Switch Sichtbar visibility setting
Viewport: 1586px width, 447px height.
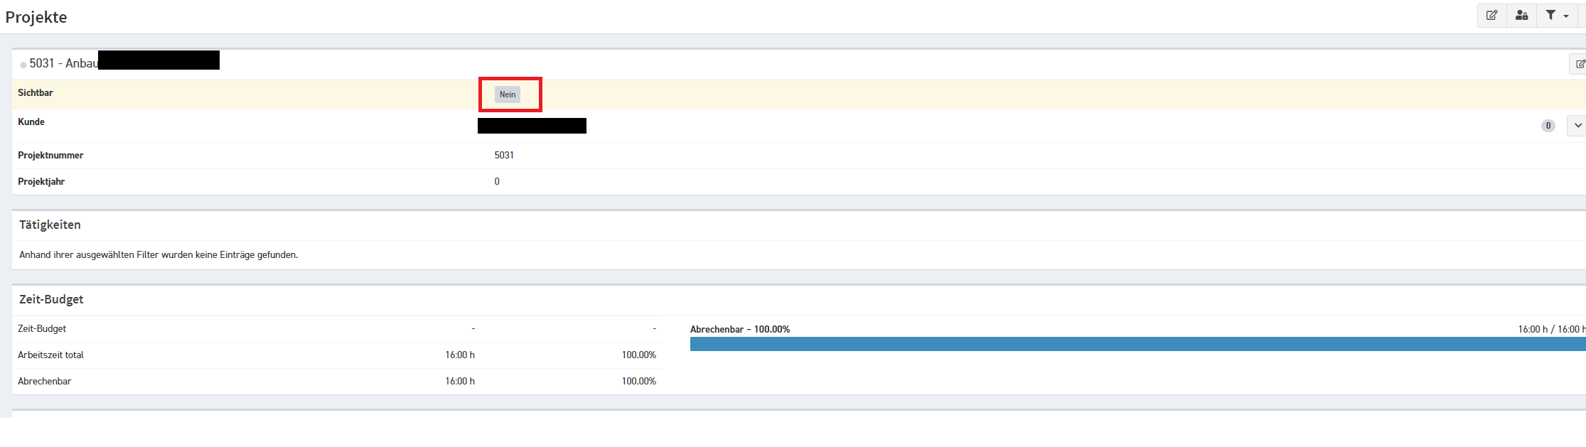pos(508,93)
